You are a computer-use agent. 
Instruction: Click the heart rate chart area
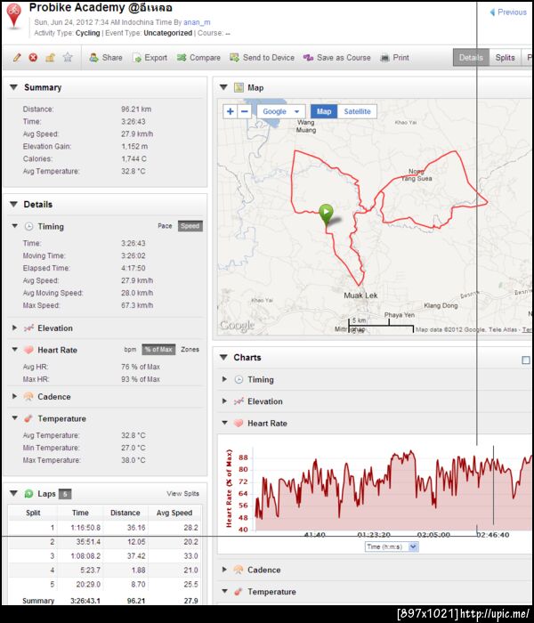tap(393, 489)
